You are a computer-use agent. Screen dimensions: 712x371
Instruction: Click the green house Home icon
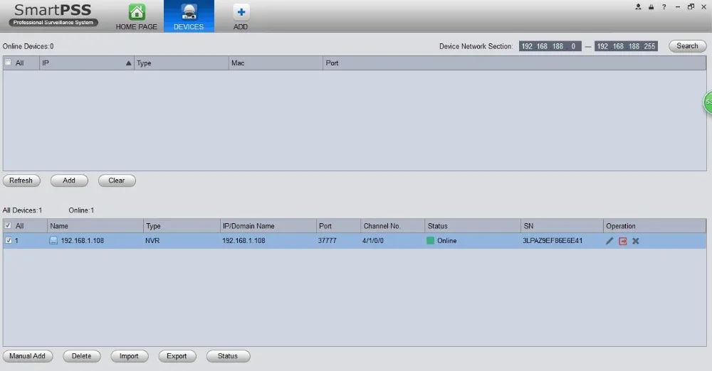coord(137,12)
